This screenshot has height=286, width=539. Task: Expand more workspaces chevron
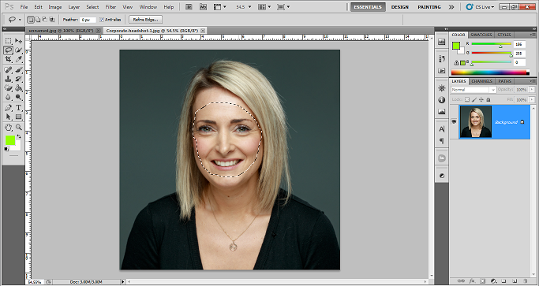451,7
